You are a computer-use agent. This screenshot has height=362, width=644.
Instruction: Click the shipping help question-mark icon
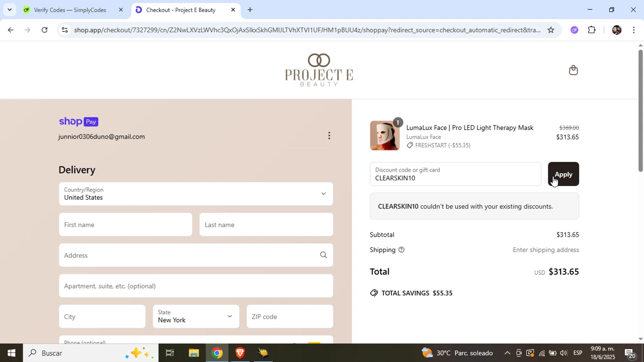401,250
